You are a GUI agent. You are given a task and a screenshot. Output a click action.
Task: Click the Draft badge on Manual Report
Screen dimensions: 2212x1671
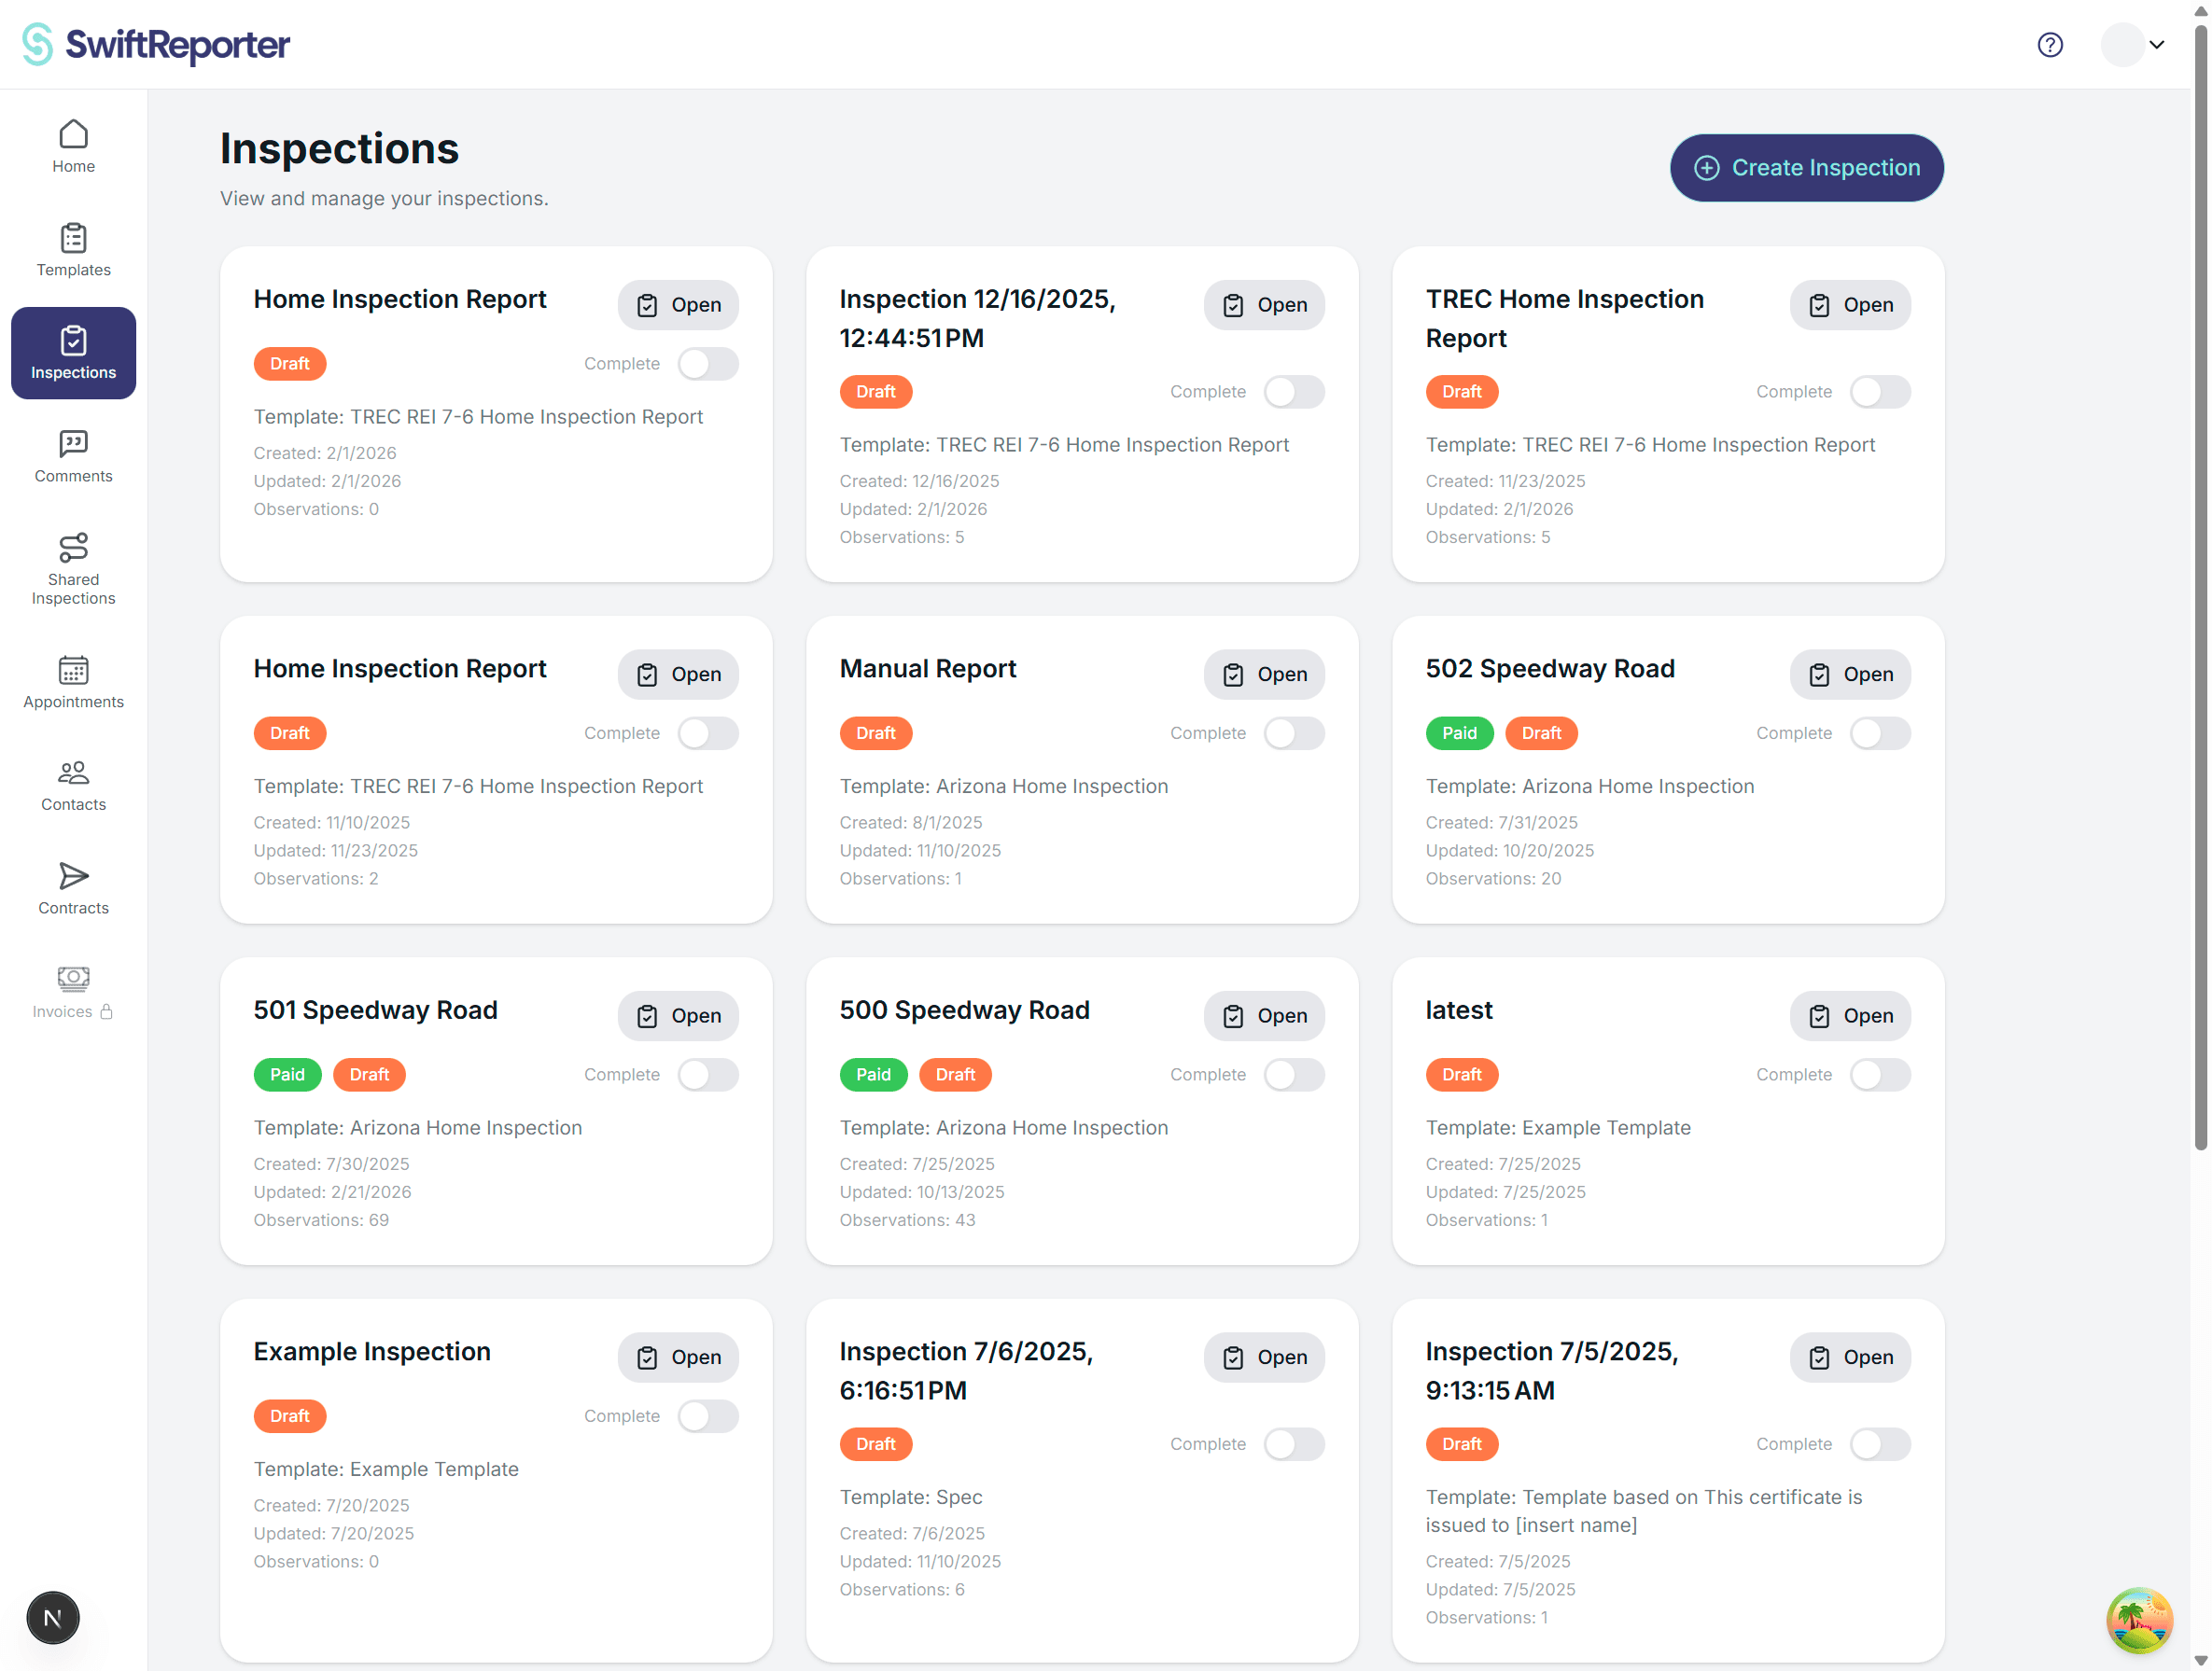875,733
